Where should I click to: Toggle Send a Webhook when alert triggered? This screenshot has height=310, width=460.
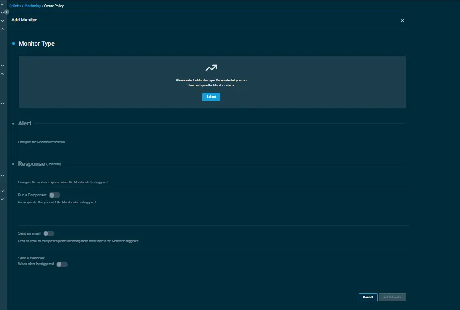[62, 264]
